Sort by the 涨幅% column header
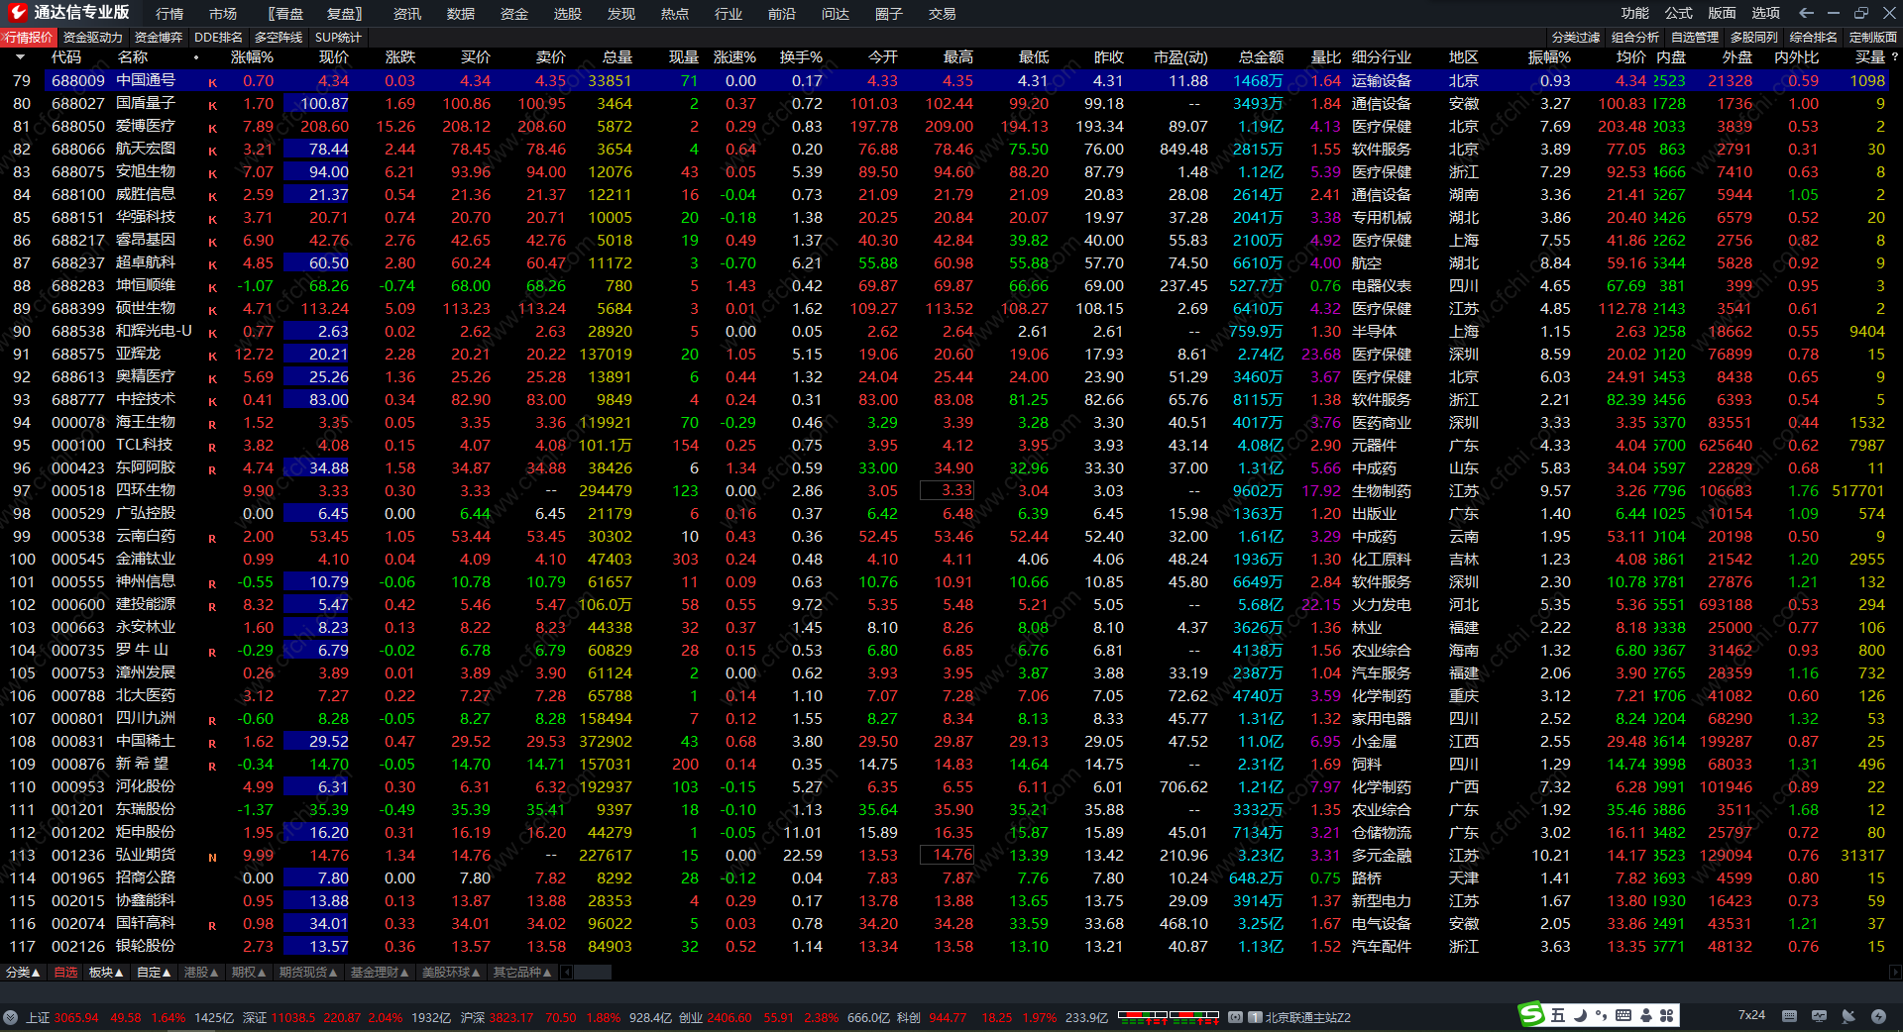1903x1032 pixels. coord(252,57)
